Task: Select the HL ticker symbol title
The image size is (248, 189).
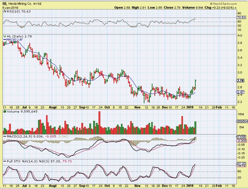Action: pos(5,3)
